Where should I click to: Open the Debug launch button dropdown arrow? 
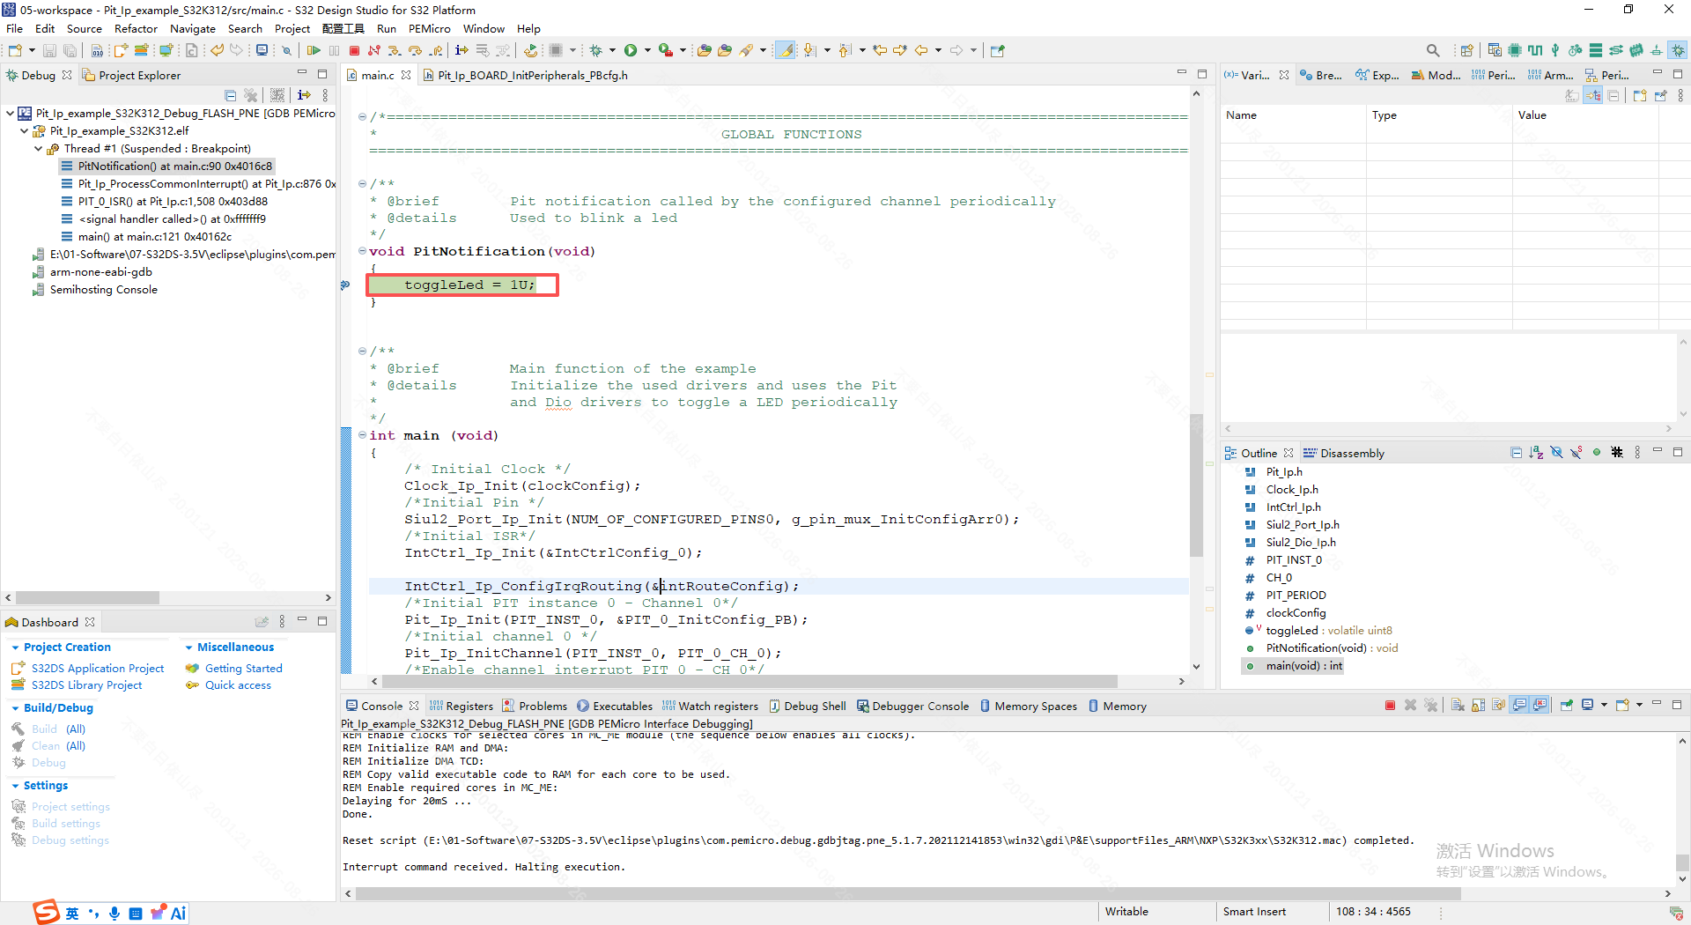[x=612, y=50]
